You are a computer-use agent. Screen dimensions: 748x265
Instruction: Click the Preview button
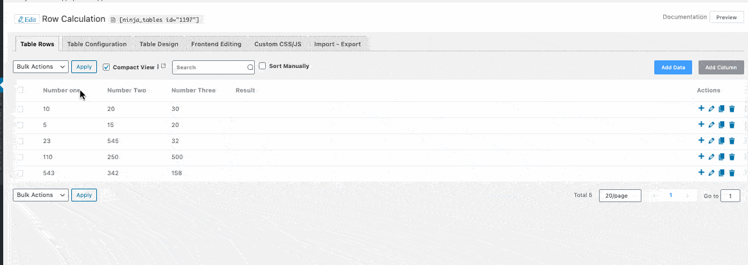coord(726,17)
